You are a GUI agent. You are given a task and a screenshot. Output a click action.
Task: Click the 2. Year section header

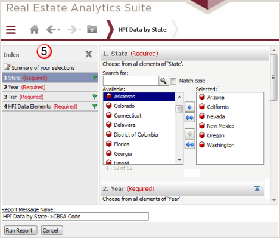(x=182, y=188)
